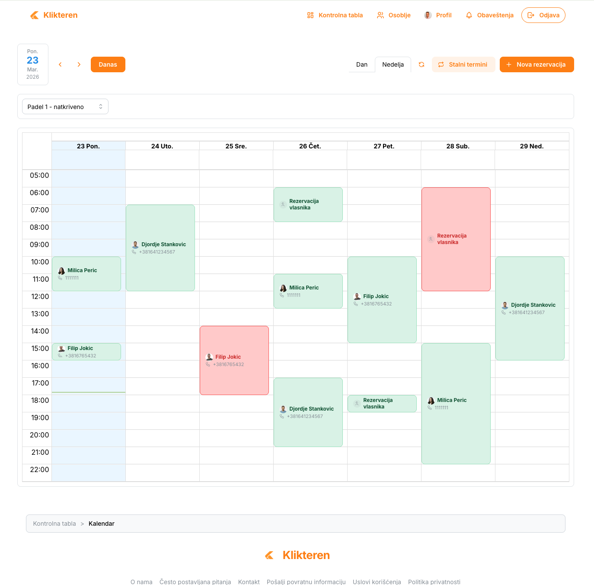
Task: Click the Kontrolna tabla breadcrumb link
Action: pyautogui.click(x=54, y=524)
